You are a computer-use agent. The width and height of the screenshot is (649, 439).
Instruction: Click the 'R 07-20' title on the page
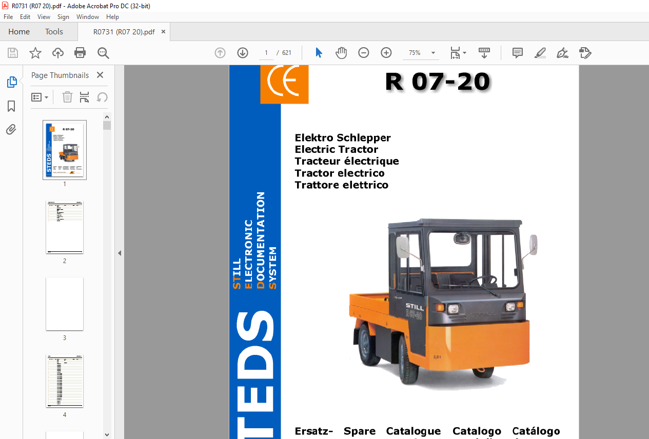click(x=438, y=82)
